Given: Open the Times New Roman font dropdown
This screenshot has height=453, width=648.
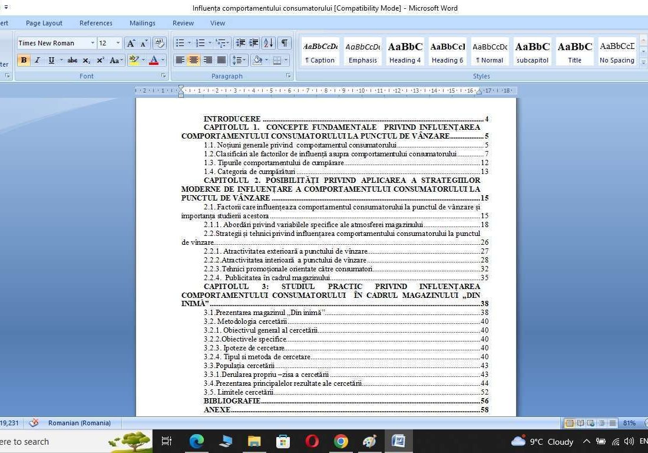Looking at the screenshot, I should tap(92, 43).
